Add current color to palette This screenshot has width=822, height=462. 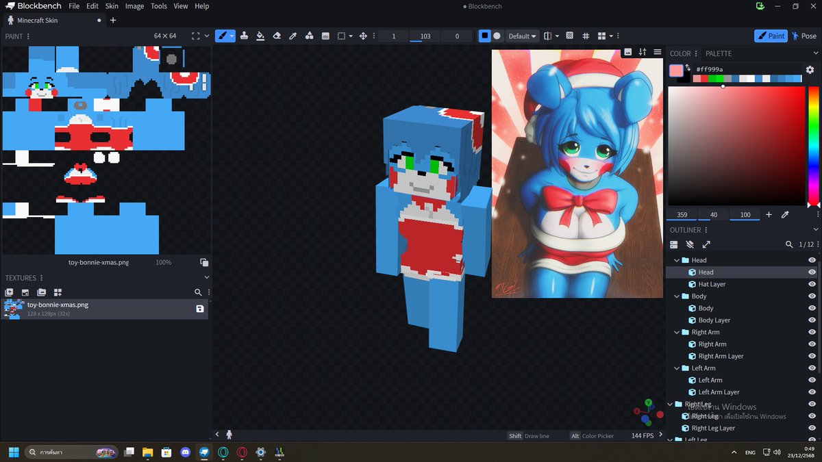(769, 215)
